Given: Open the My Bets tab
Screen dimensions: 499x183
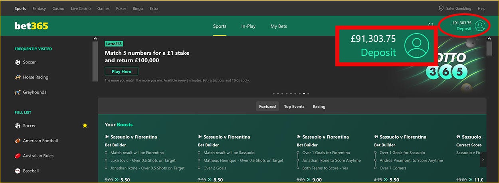Looking at the screenshot, I should click(279, 26).
